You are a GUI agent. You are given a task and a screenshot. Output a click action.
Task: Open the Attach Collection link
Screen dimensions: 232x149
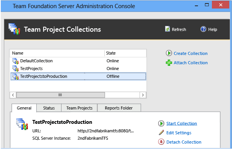191,63
